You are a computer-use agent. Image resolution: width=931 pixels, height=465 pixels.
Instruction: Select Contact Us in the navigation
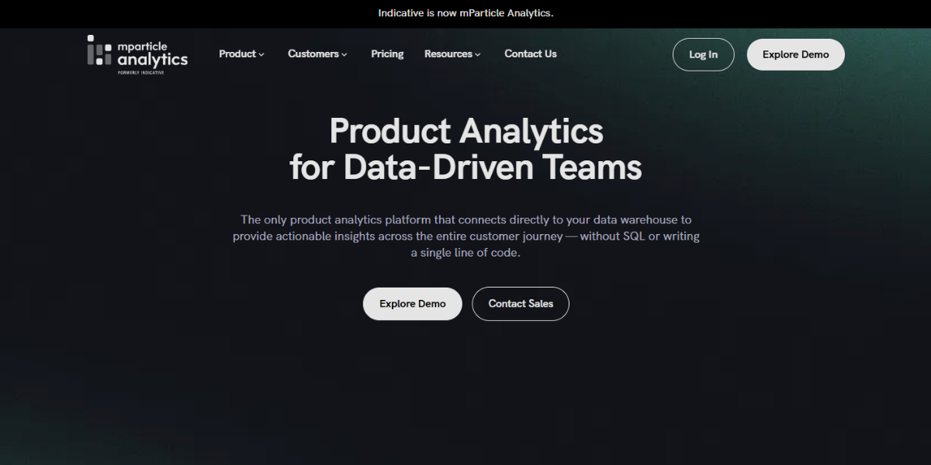530,54
